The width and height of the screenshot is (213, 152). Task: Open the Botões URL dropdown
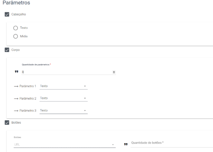[x=64, y=145]
